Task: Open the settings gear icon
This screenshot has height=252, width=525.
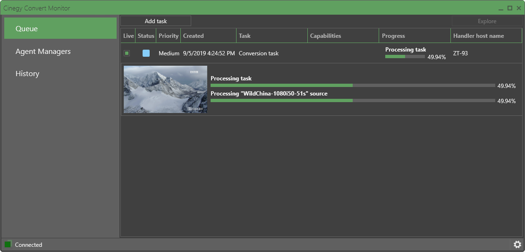Action: click(517, 244)
